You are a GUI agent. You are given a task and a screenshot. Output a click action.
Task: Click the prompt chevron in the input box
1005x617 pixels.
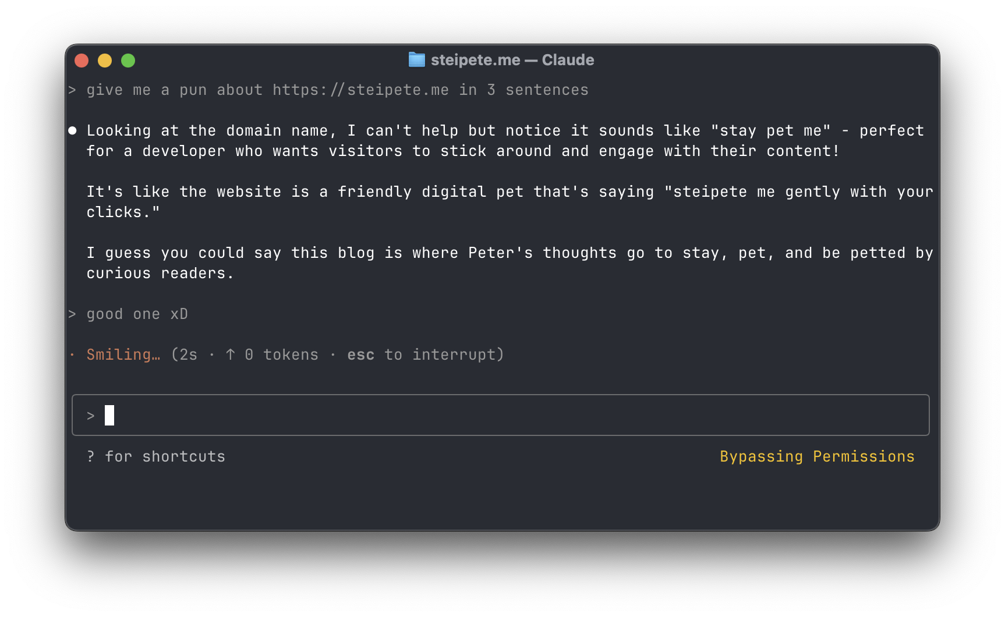coord(91,415)
